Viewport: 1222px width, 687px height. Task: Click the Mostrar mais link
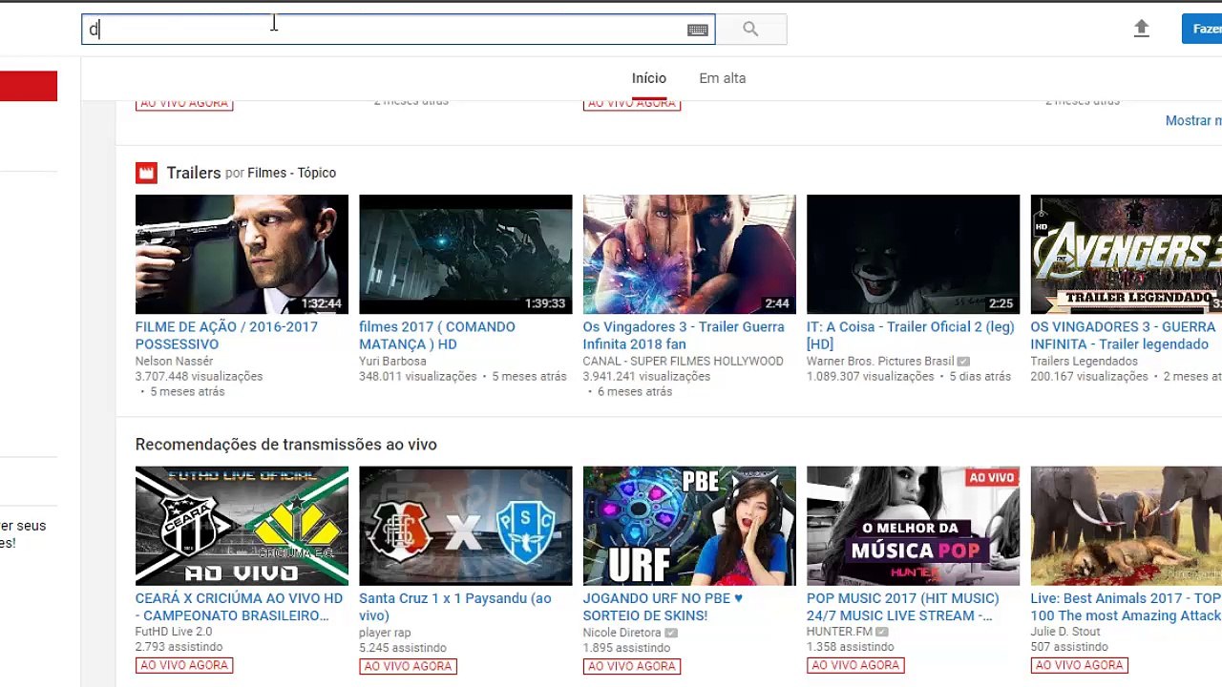pyautogui.click(x=1193, y=120)
